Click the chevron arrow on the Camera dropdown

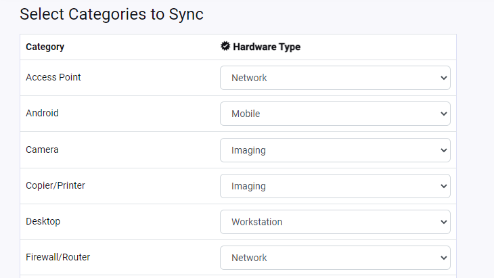pos(444,150)
